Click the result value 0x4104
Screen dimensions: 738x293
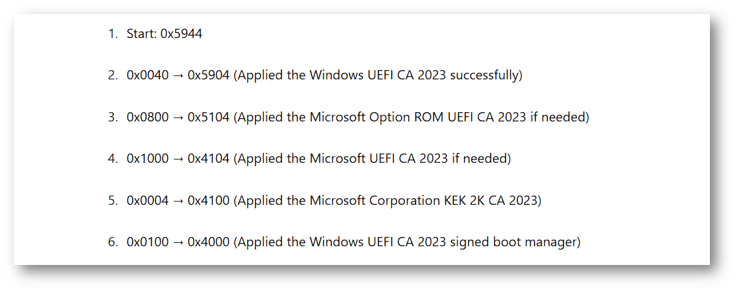point(208,159)
